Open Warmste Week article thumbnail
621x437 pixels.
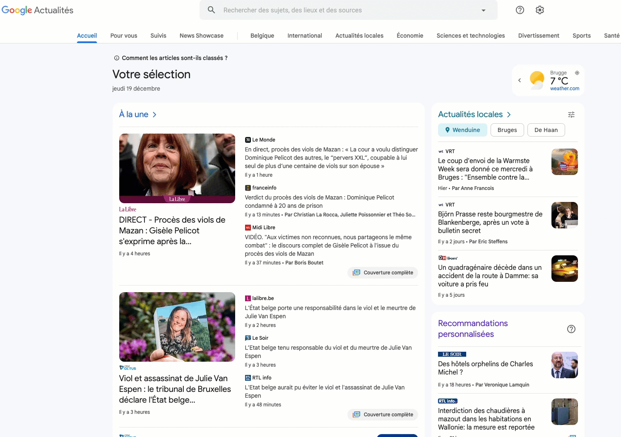coord(565,162)
